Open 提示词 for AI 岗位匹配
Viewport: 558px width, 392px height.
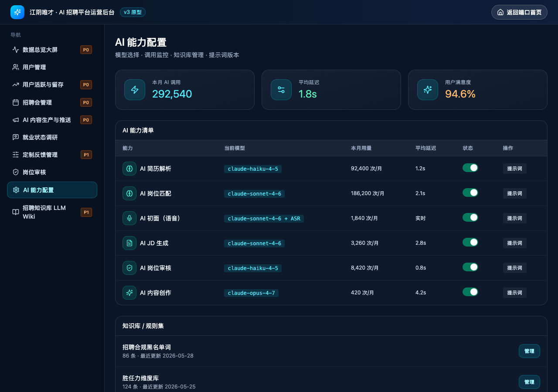[514, 193]
